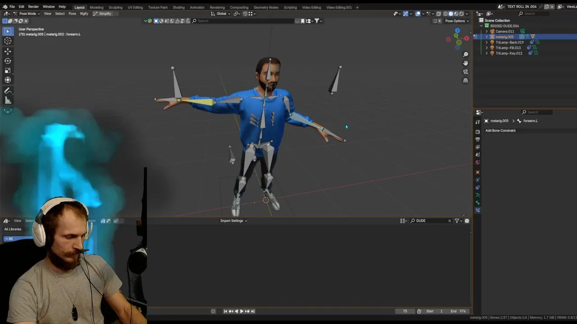The height and width of the screenshot is (324, 577).
Task: Toggle viewport gizmos visibility
Action: (406, 14)
